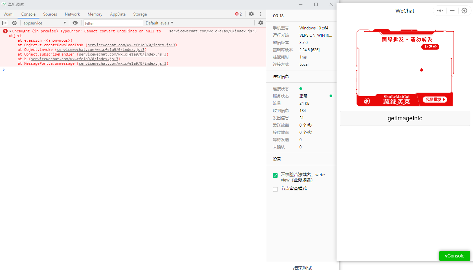
Task: Click the red 蔬绿买菜 banner image
Action: pos(405,67)
